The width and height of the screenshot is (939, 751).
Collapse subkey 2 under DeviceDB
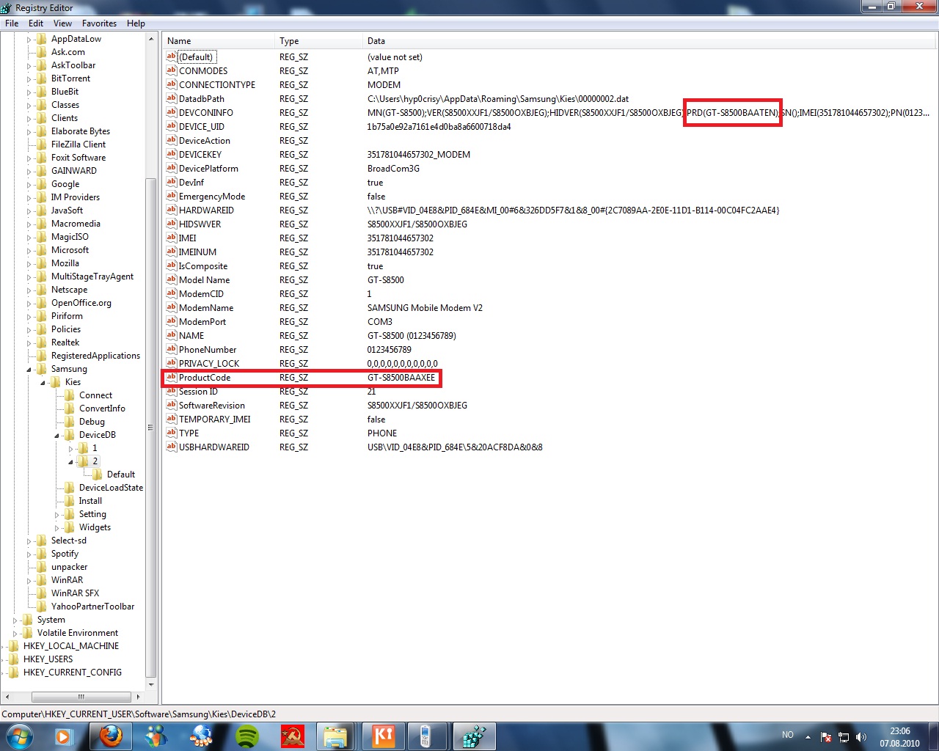pos(71,461)
